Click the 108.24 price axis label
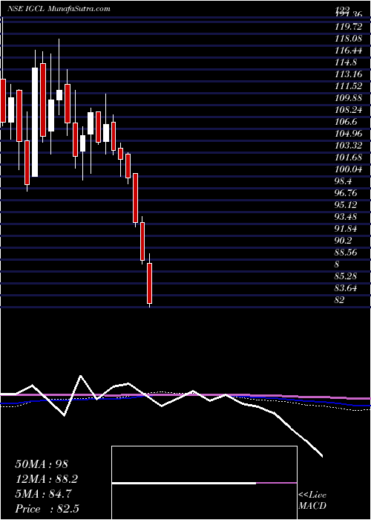Image resolution: width=371 pixels, height=520 pixels. point(348,111)
